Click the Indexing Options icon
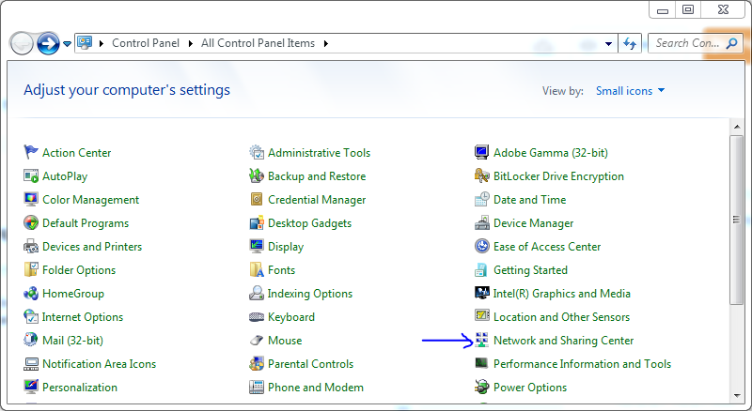This screenshot has height=411, width=752. (x=257, y=293)
